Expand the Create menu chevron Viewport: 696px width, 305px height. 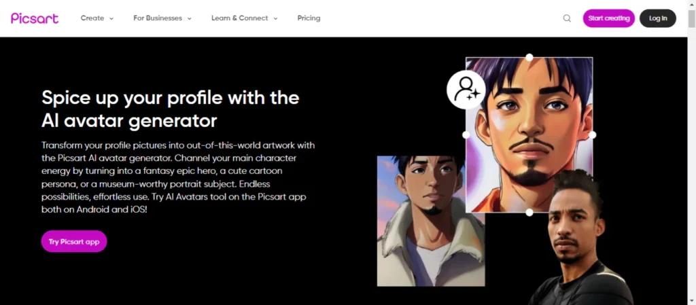click(111, 18)
